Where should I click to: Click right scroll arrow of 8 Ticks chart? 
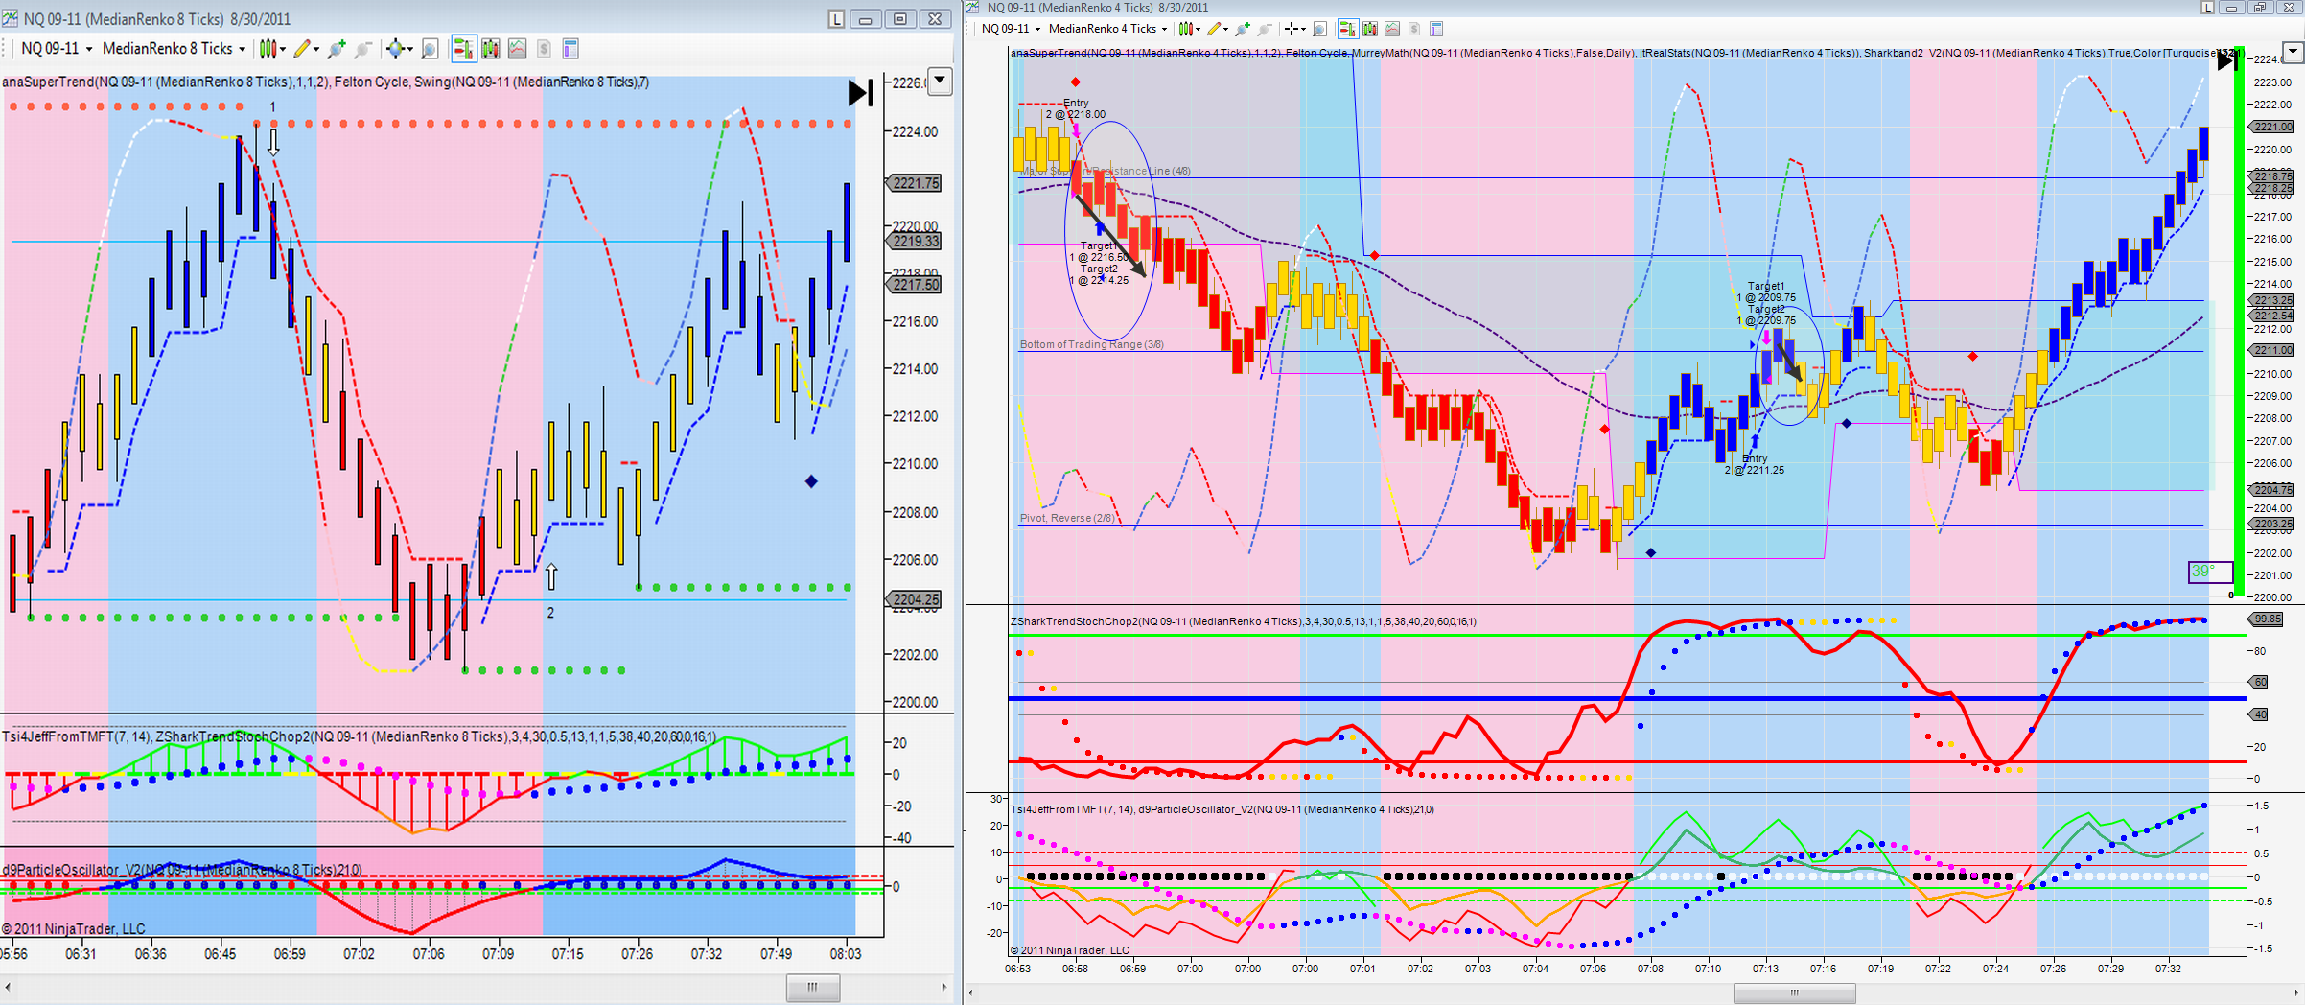point(944,987)
